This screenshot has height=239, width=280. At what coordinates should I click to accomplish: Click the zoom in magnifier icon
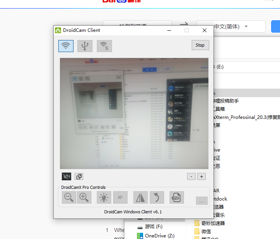click(x=84, y=197)
